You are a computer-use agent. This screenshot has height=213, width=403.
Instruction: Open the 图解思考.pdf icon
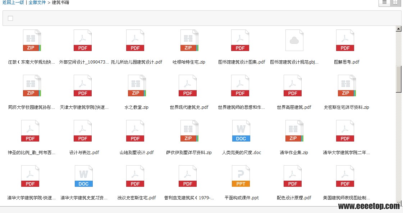[345, 40]
